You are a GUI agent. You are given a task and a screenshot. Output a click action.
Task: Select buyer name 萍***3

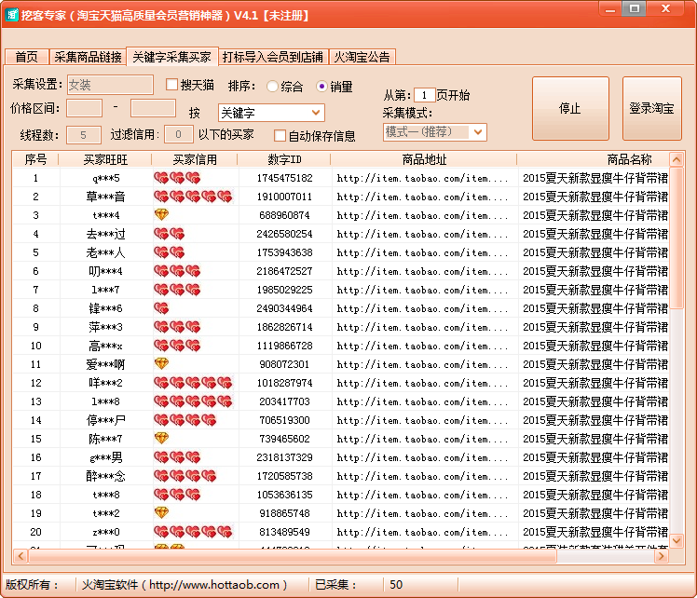(x=105, y=327)
